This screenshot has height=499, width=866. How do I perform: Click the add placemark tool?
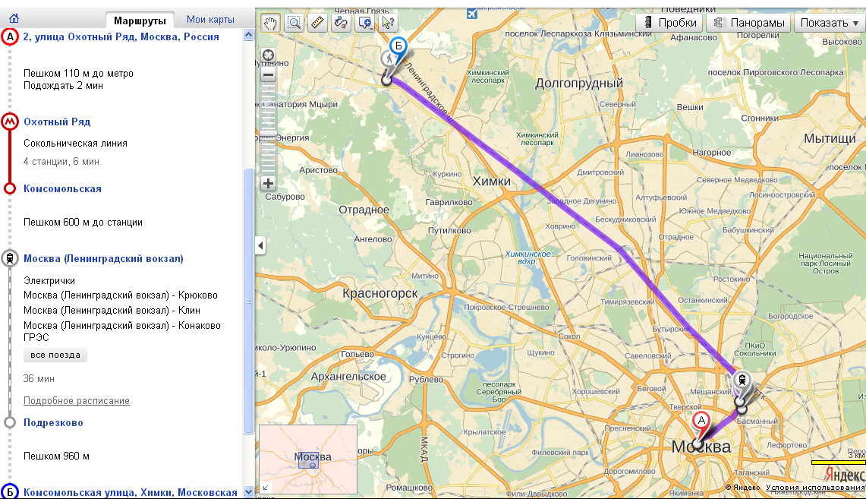[x=364, y=23]
